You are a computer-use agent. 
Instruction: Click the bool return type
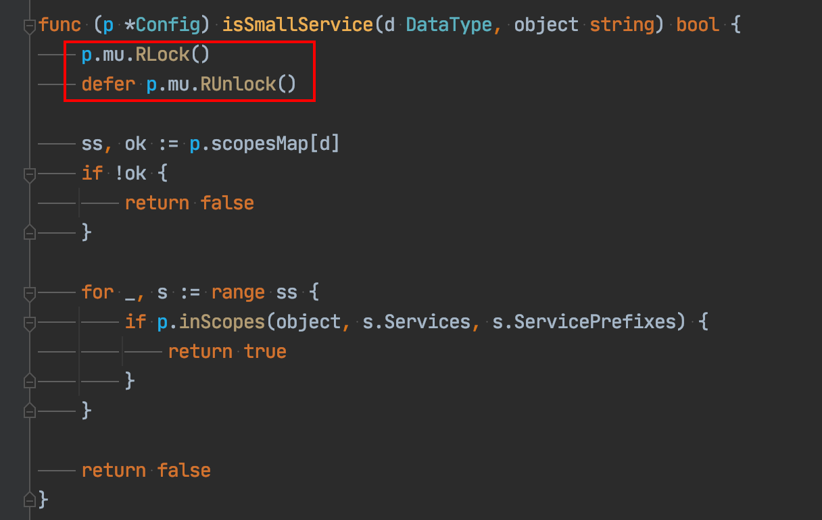tap(698, 26)
